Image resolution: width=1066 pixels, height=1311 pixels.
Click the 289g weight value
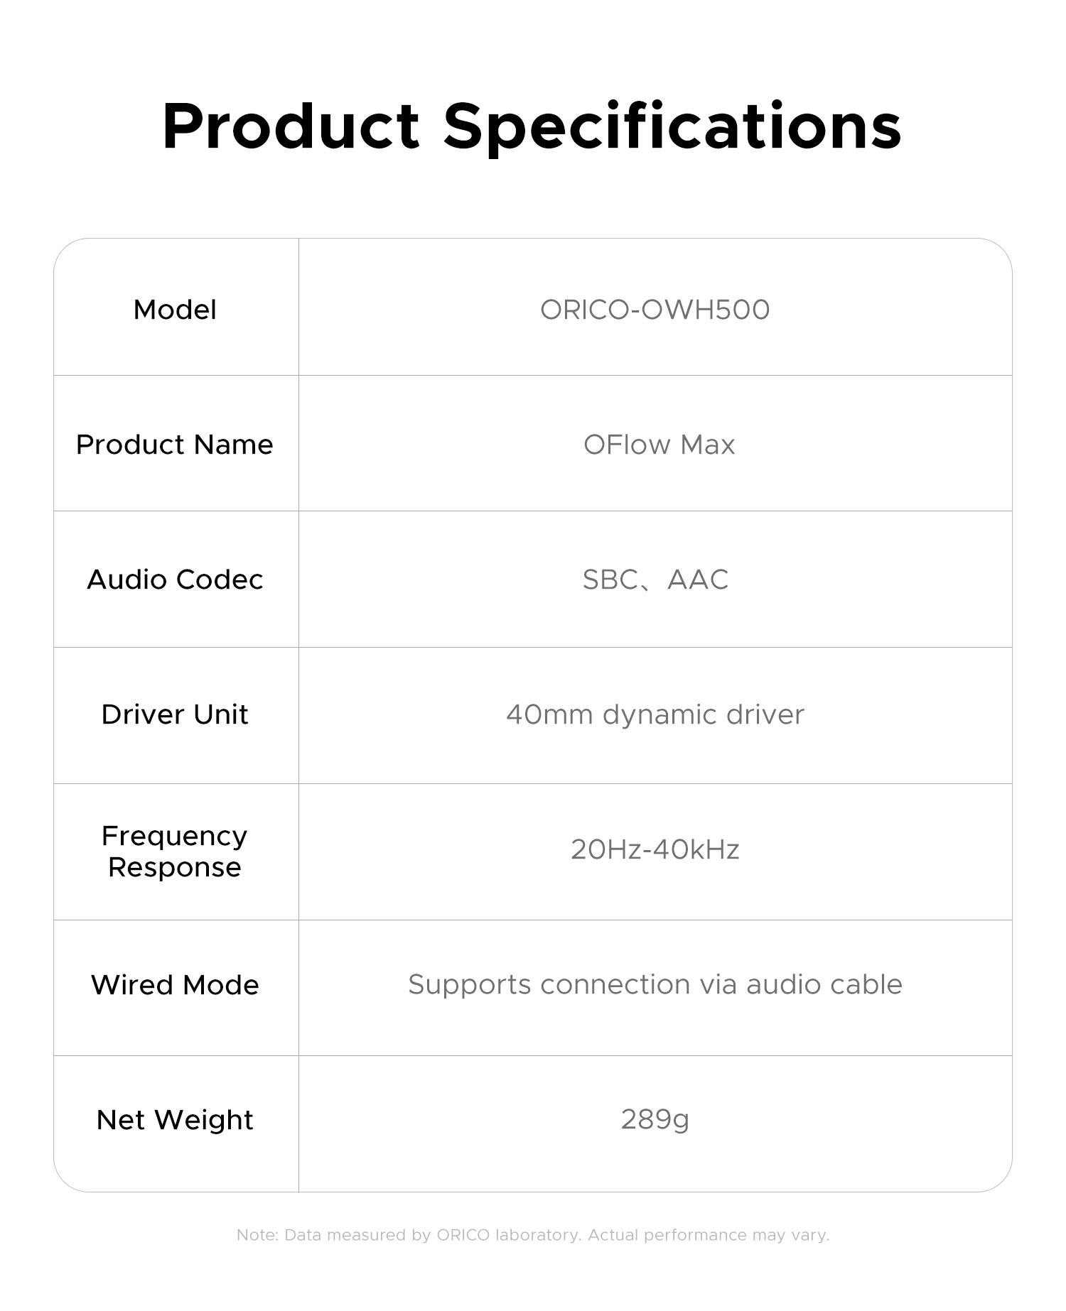click(x=655, y=1120)
